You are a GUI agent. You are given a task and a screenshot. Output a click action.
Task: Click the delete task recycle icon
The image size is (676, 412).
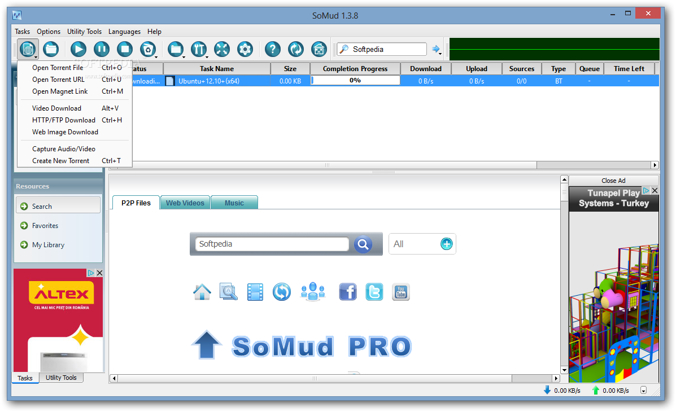pos(148,49)
